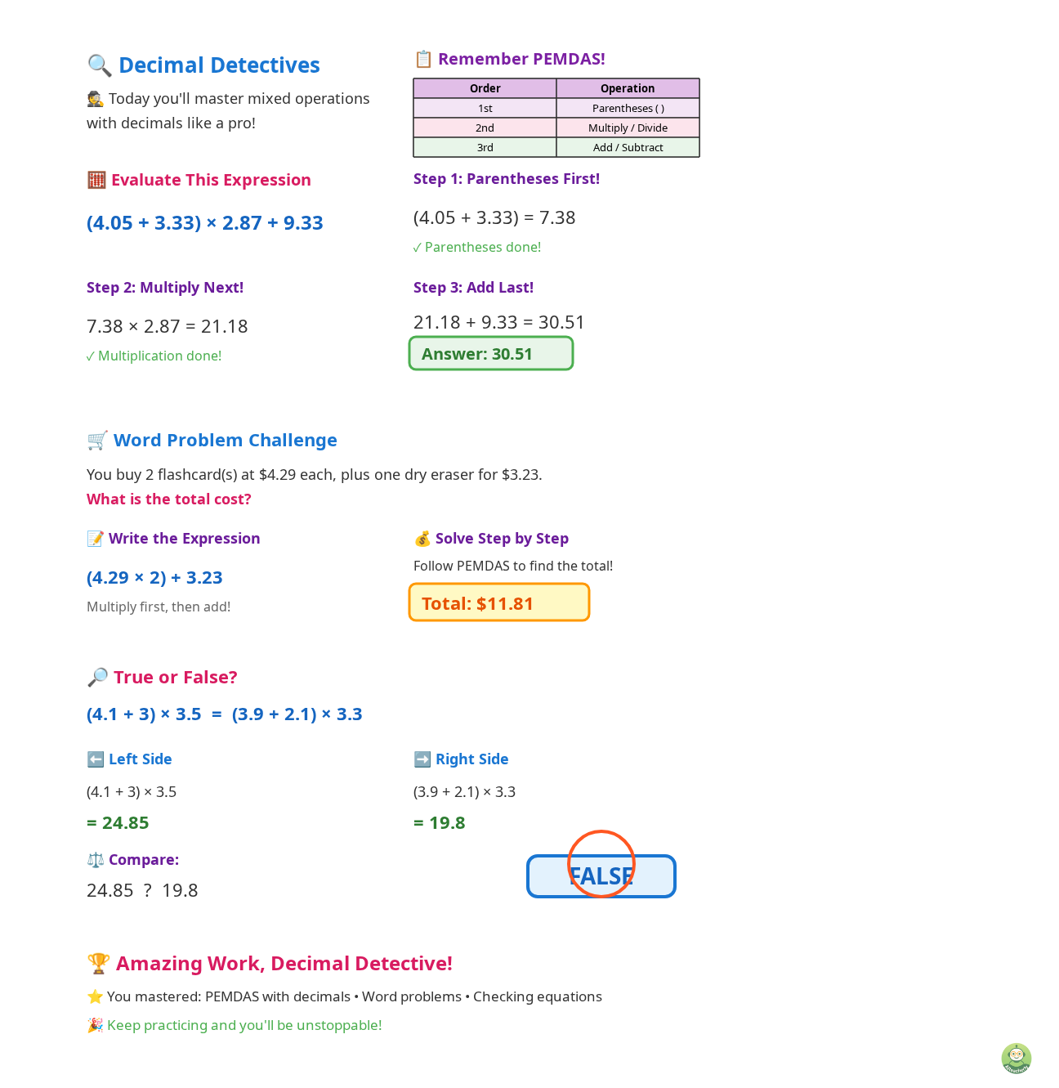Click the shopping cart icon by Word Problem Challenge
The width and height of the screenshot is (1059, 1088).
[x=97, y=441]
